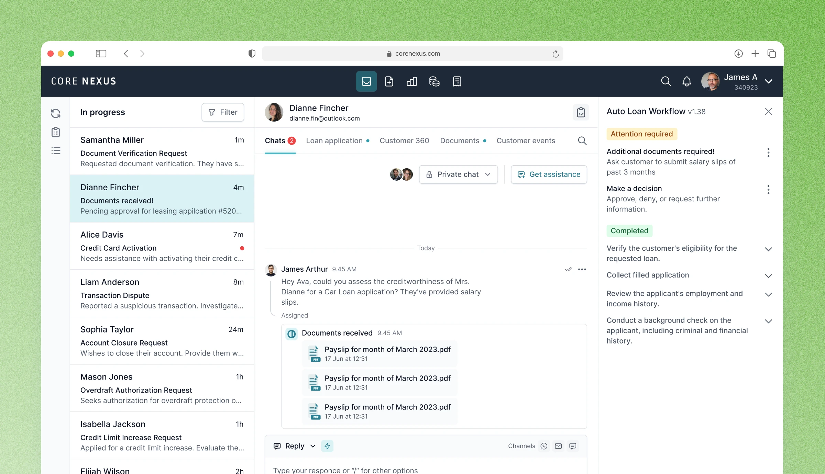
Task: Open the first Payslip for month of March 2023.pdf
Action: pyautogui.click(x=379, y=354)
